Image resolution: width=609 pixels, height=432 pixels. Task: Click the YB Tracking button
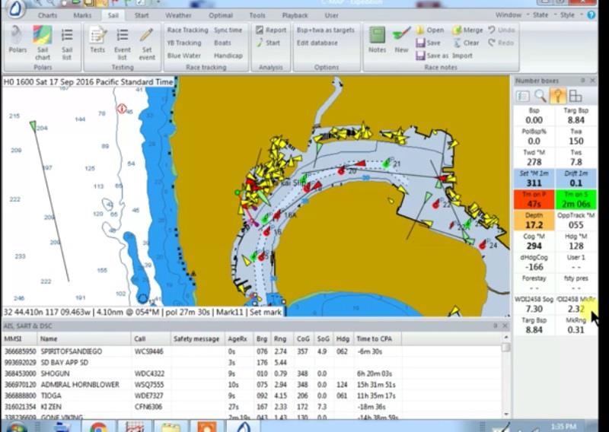(x=184, y=43)
